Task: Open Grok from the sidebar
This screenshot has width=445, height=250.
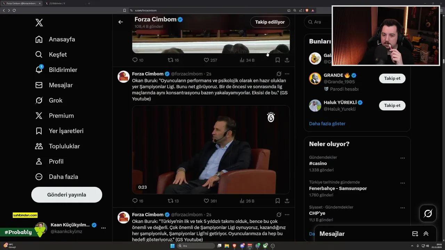Action: pos(49,100)
